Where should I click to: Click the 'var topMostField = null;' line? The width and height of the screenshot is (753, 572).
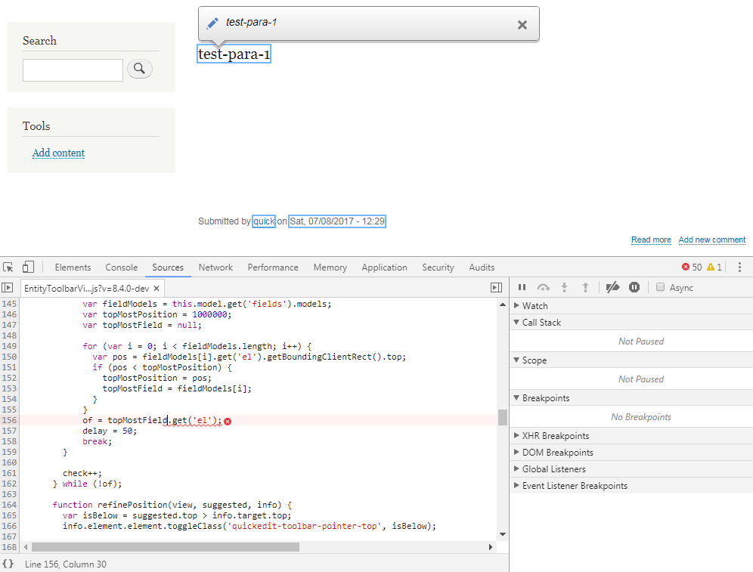[142, 326]
